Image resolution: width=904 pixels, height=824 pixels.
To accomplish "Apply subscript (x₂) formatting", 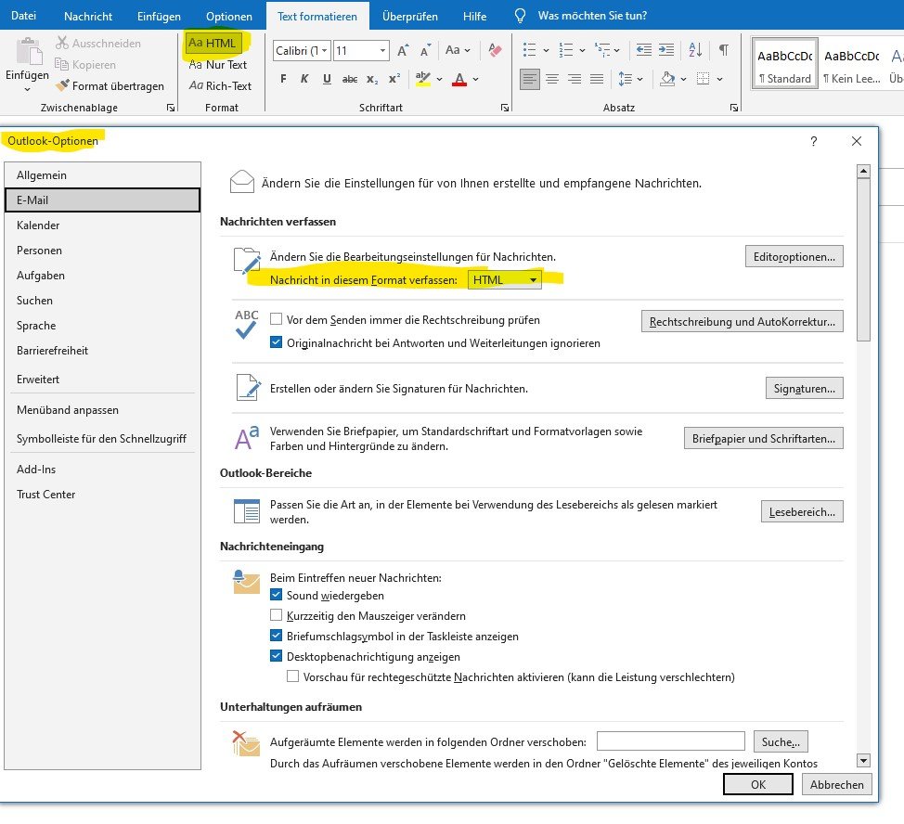I will 372,79.
